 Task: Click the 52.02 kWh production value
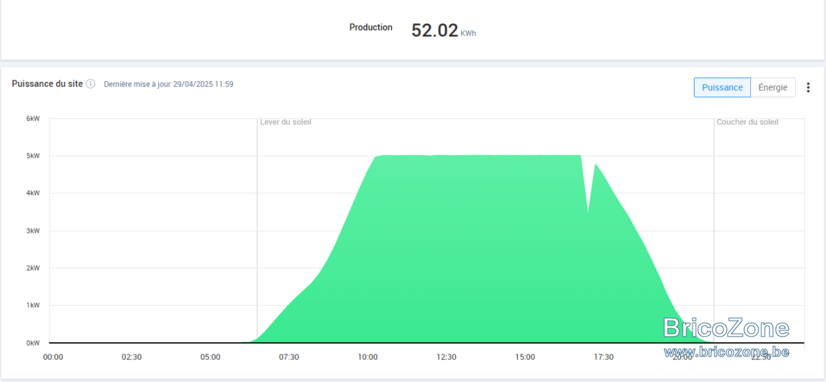pos(443,30)
